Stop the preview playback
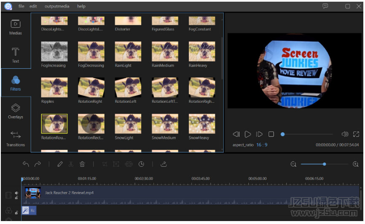The width and height of the screenshot is (365, 224). click(271, 134)
